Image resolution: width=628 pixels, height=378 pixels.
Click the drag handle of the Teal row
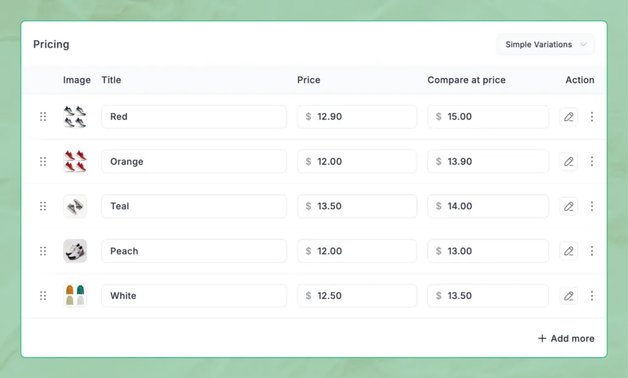43,206
